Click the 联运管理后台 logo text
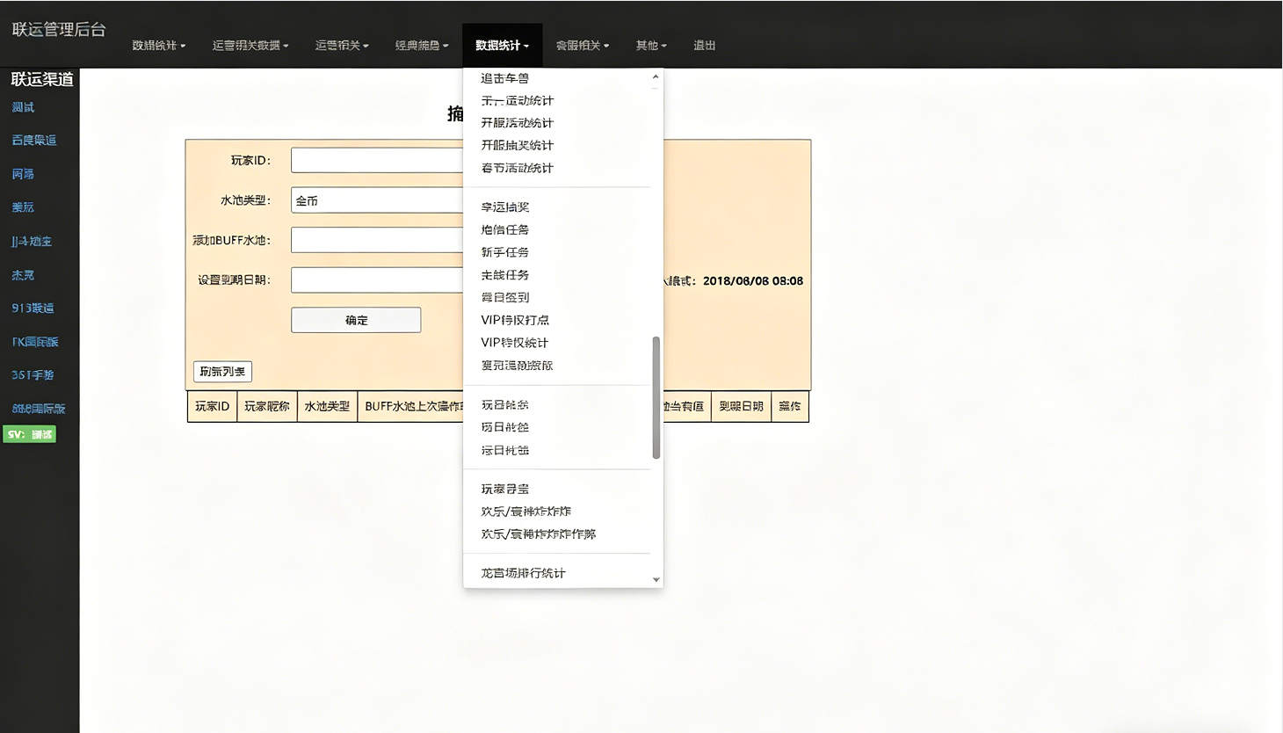Image resolution: width=1283 pixels, height=733 pixels. 56,29
